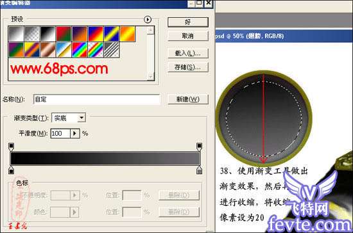Select the left black color stop
The image size is (353, 233).
tap(12, 170)
